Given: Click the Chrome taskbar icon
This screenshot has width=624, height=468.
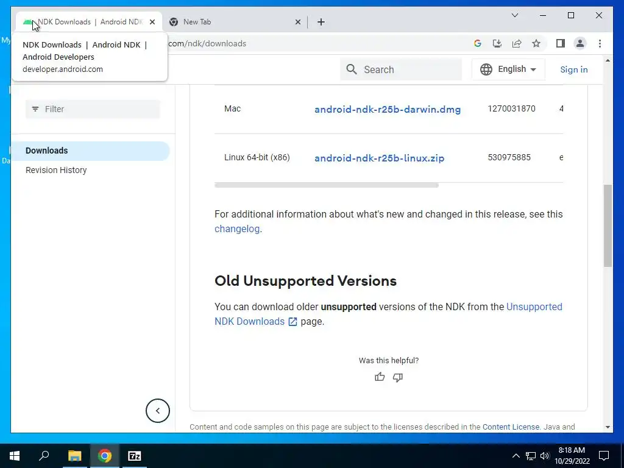Looking at the screenshot, I should (x=105, y=456).
